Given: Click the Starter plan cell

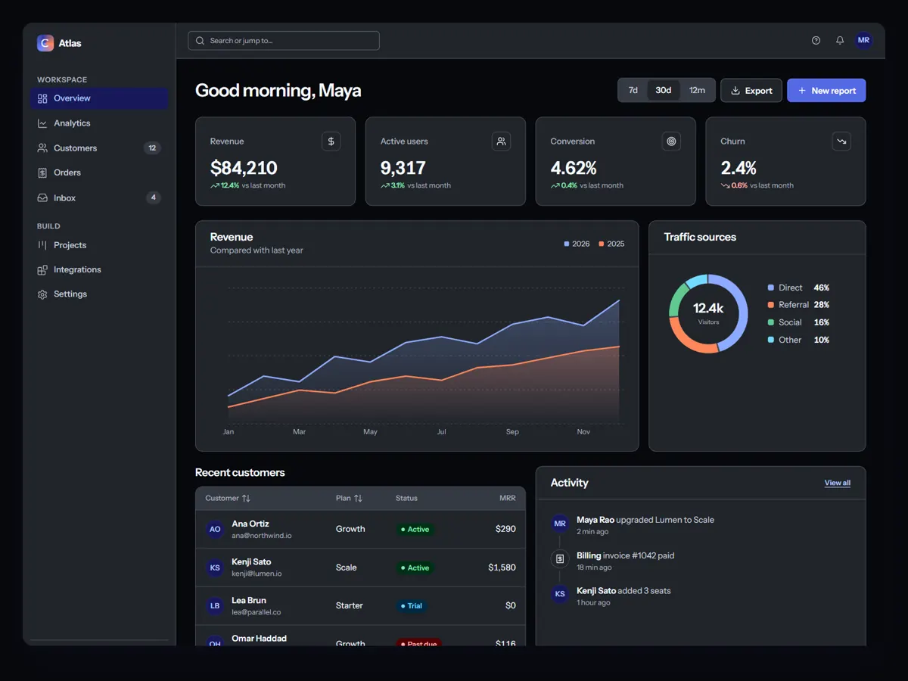Looking at the screenshot, I should [350, 605].
